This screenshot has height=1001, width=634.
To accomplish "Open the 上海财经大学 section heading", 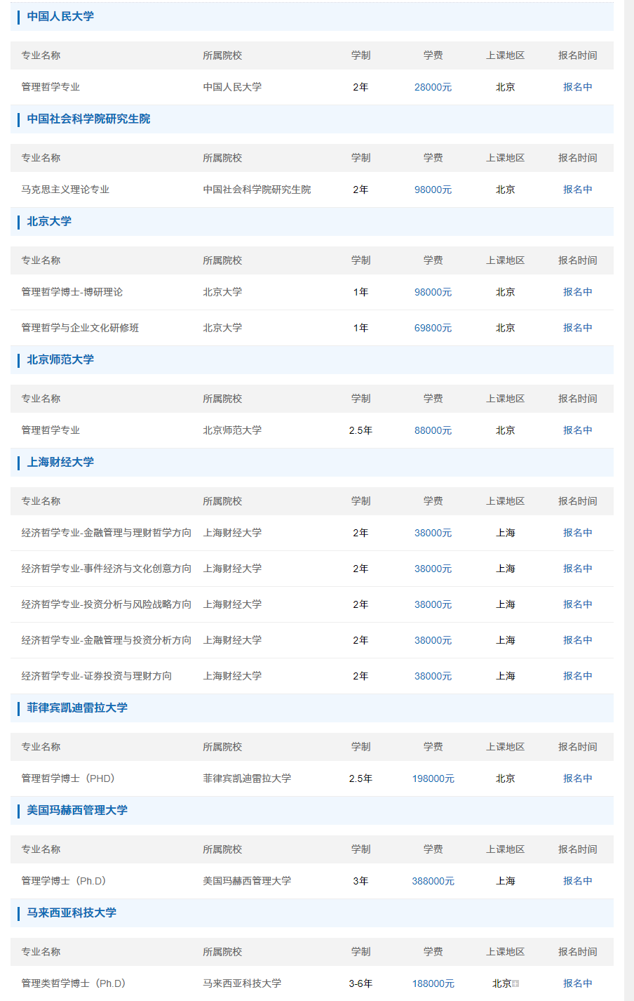I will tap(60, 462).
